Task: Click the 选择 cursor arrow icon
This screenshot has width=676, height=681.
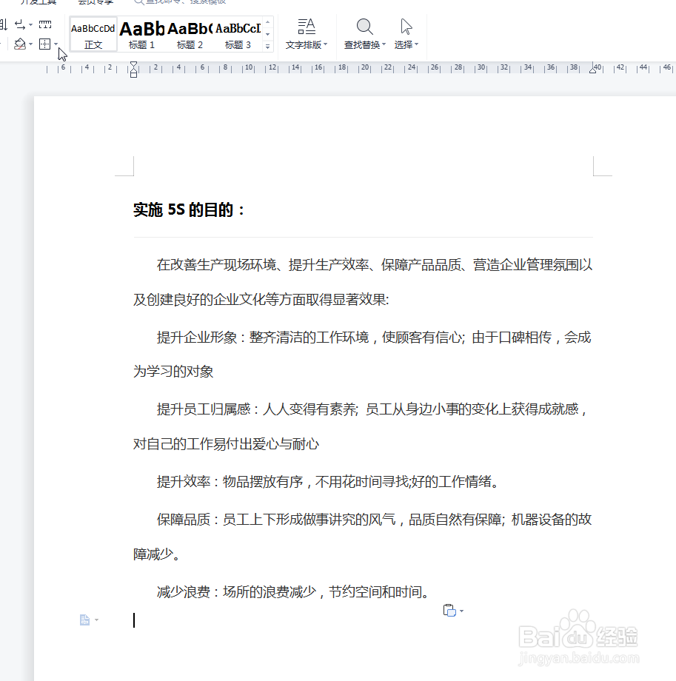Action: [x=406, y=27]
